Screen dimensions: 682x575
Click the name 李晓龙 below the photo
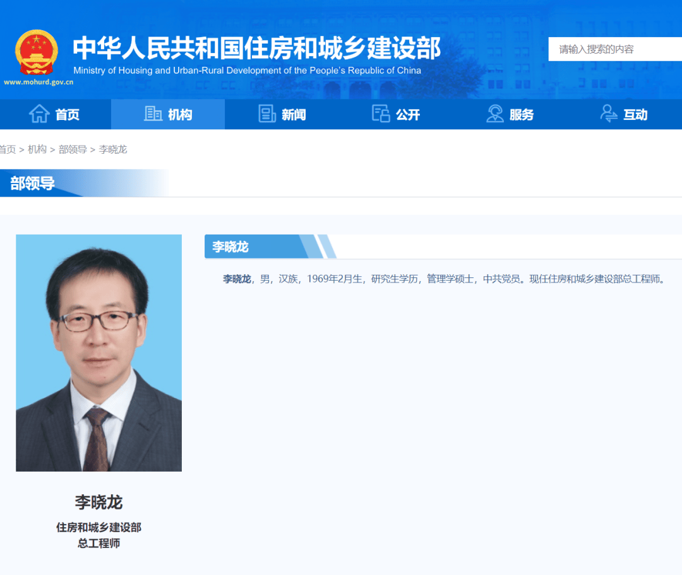pyautogui.click(x=99, y=502)
